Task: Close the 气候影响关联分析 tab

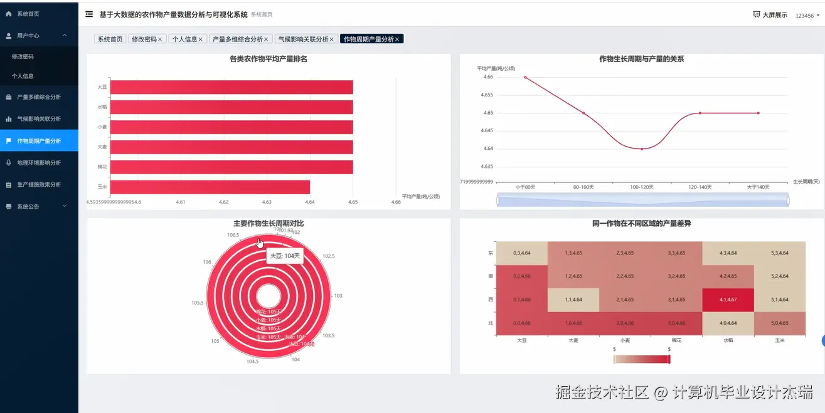Action: [x=332, y=39]
